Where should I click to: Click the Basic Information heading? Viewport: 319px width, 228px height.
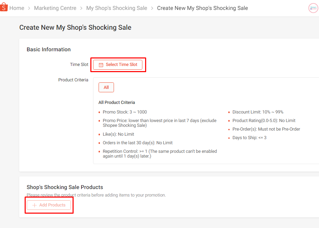tap(49, 49)
